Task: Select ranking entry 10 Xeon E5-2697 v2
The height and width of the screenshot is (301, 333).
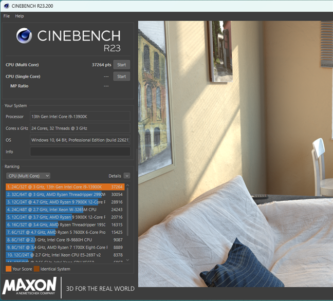Action: (x=65, y=255)
